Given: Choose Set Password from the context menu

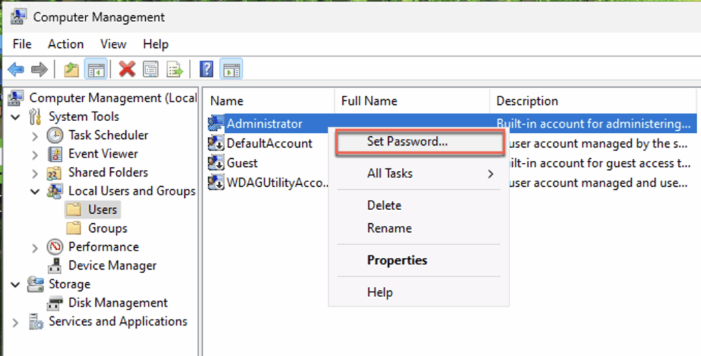Looking at the screenshot, I should [407, 142].
